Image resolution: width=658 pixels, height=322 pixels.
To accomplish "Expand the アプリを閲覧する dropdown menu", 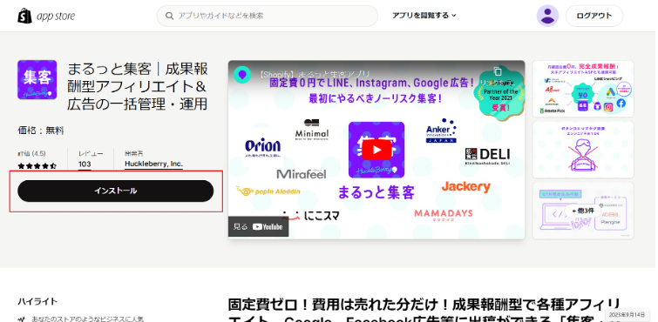I will point(424,16).
